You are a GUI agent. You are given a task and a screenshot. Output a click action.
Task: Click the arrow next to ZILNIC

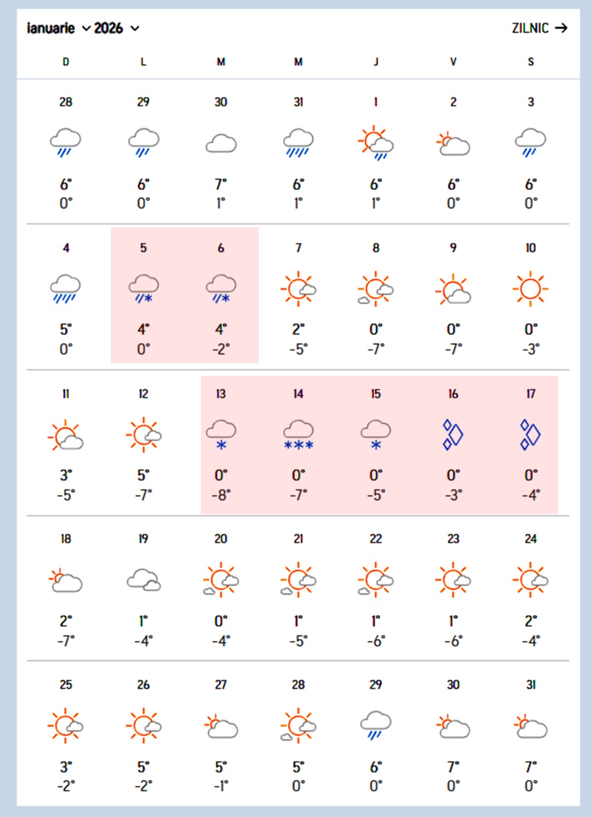pyautogui.click(x=561, y=28)
